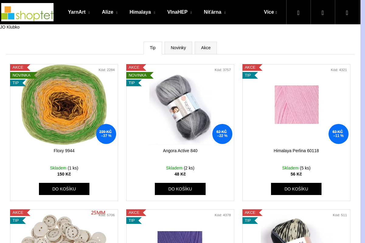
Task: Add Himalaya Perlina 60118 to cart
Action: 296,189
